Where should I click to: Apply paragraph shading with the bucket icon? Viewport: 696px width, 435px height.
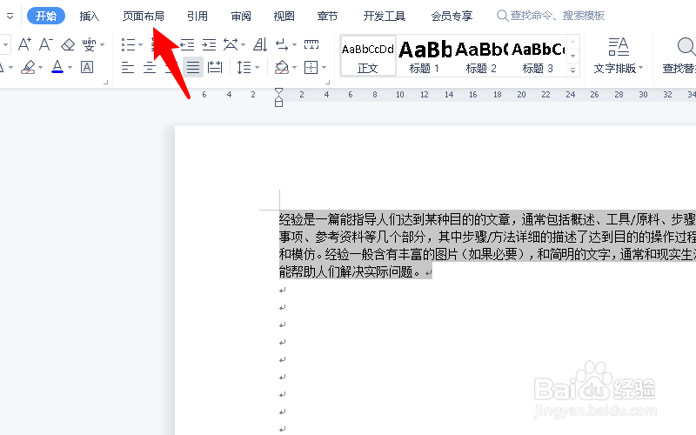click(282, 68)
